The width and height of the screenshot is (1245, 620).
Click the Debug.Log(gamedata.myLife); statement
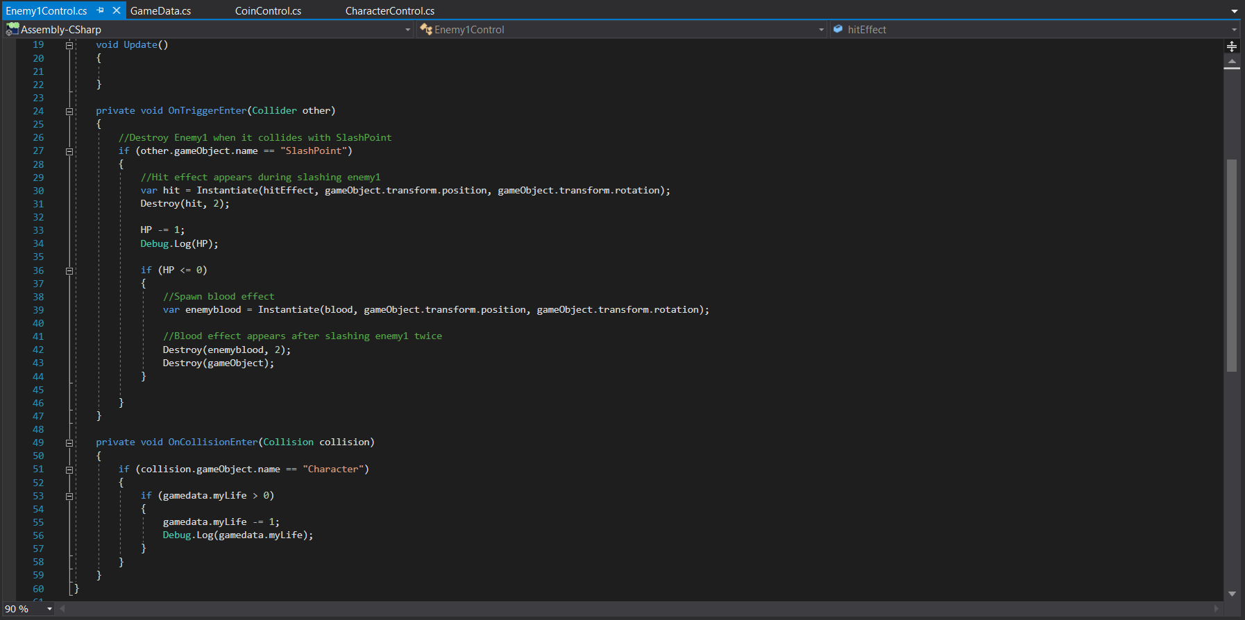point(238,535)
